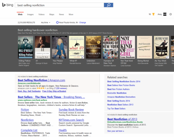Select the Not That Kind of Girl cover
This screenshot has width=174, height=137.
click(x=127, y=47)
